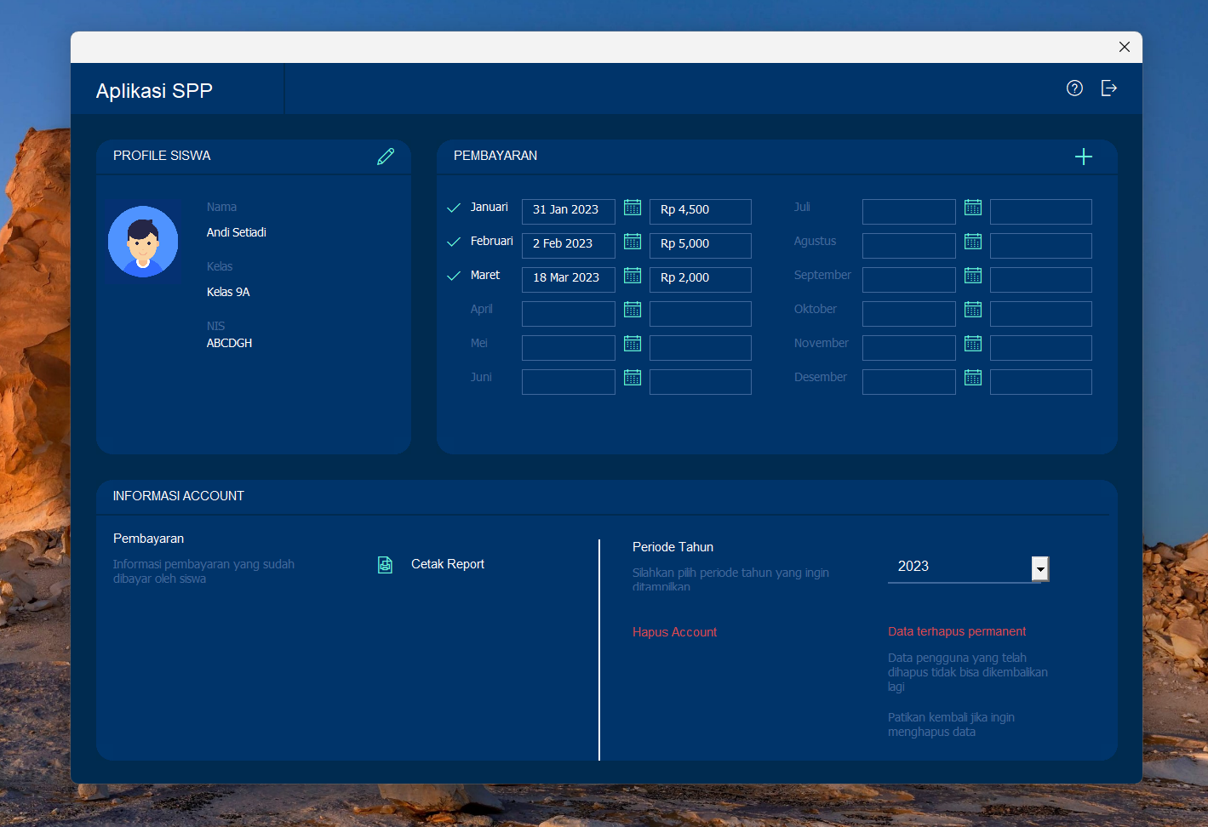Click the Mei payment date field

(x=568, y=347)
